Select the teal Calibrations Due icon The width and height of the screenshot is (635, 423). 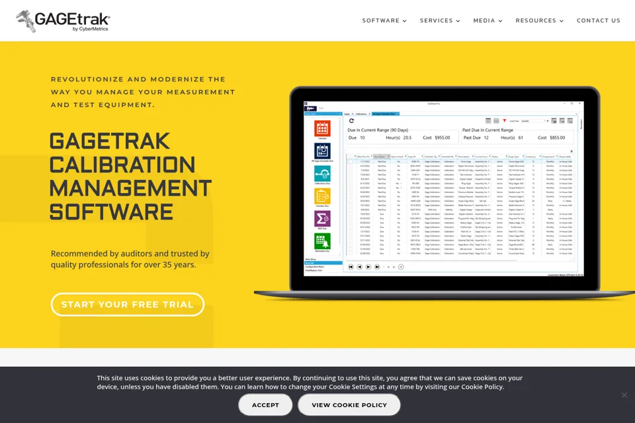coord(322,174)
